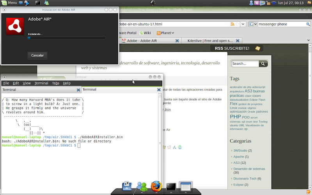
Task: Open the terminal launcher icon in top panel
Action: pos(38,3)
